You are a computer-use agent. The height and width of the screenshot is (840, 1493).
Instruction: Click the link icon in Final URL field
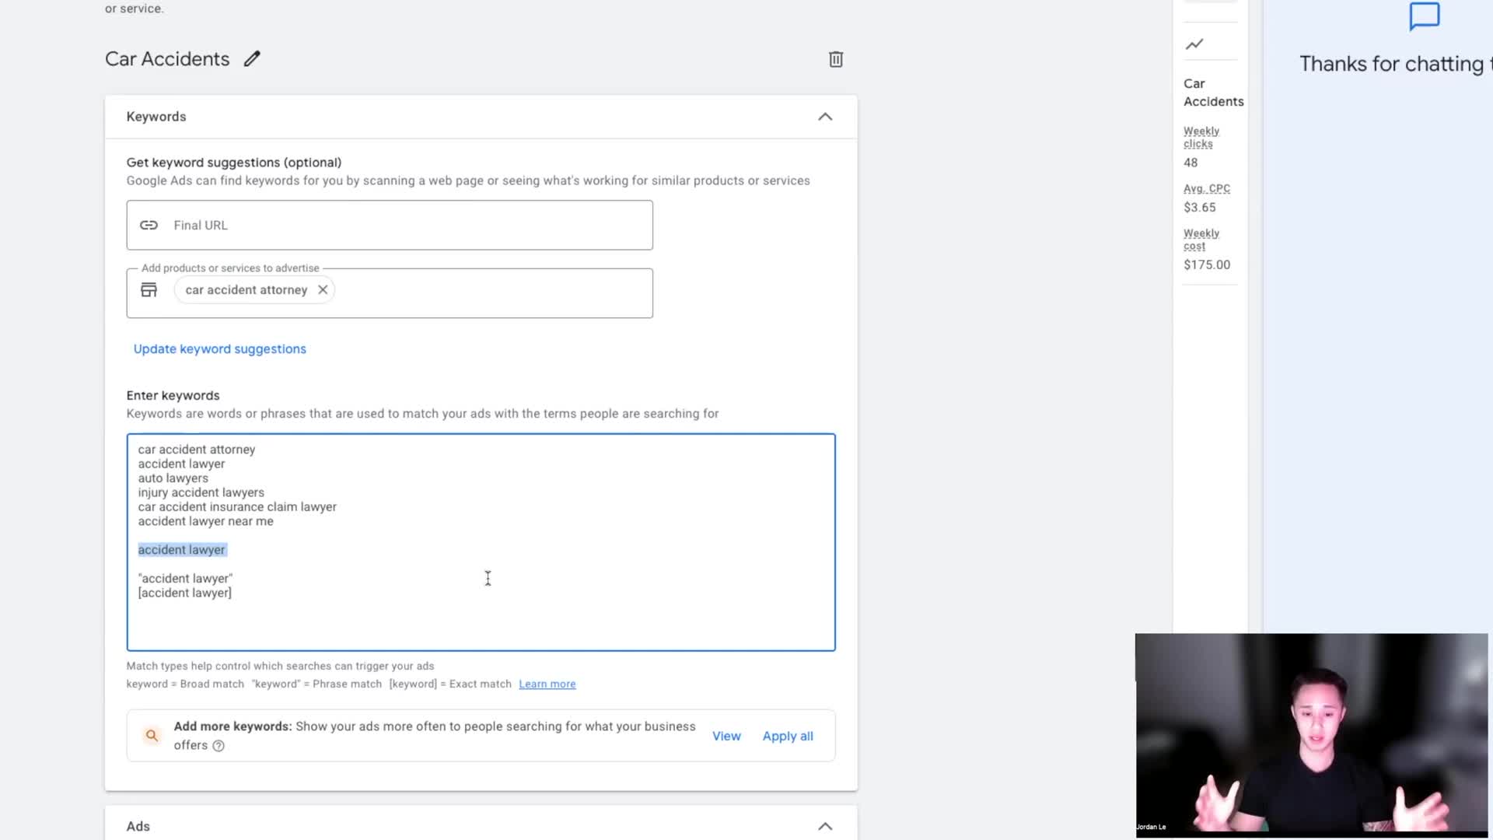[x=149, y=225]
